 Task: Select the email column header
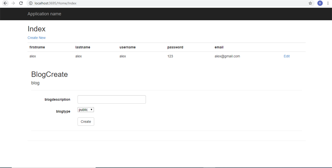[219, 47]
